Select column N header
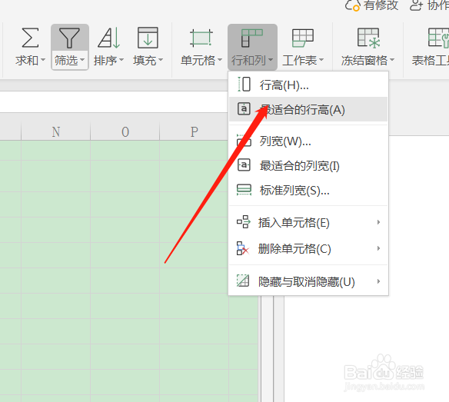The height and width of the screenshot is (402, 449). 56,131
